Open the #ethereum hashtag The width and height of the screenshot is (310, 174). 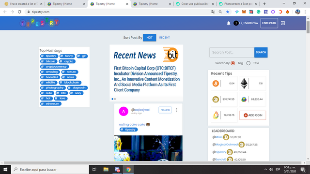(x=51, y=103)
